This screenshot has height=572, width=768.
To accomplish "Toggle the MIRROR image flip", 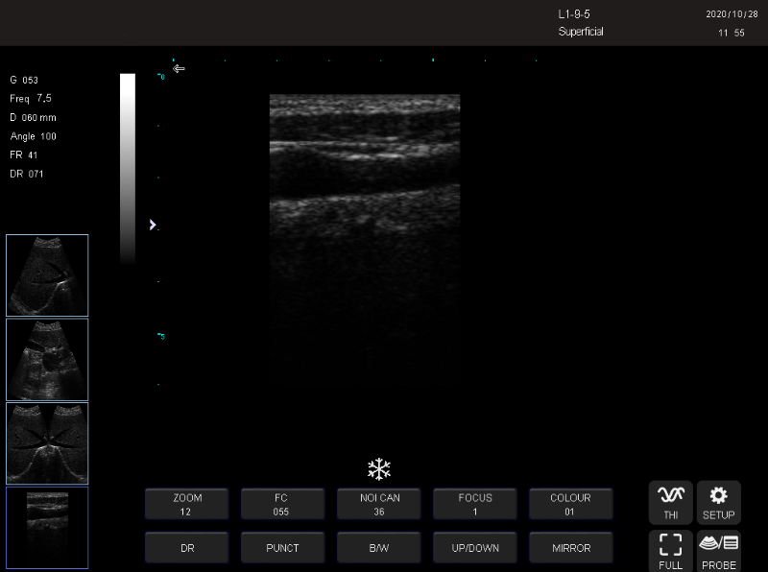I will pyautogui.click(x=571, y=548).
